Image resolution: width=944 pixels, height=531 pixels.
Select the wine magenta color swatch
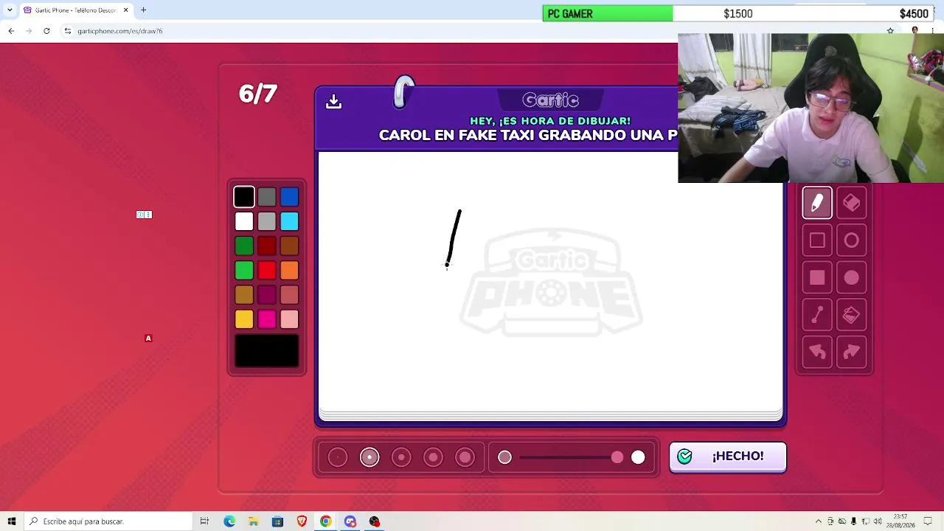tap(267, 295)
